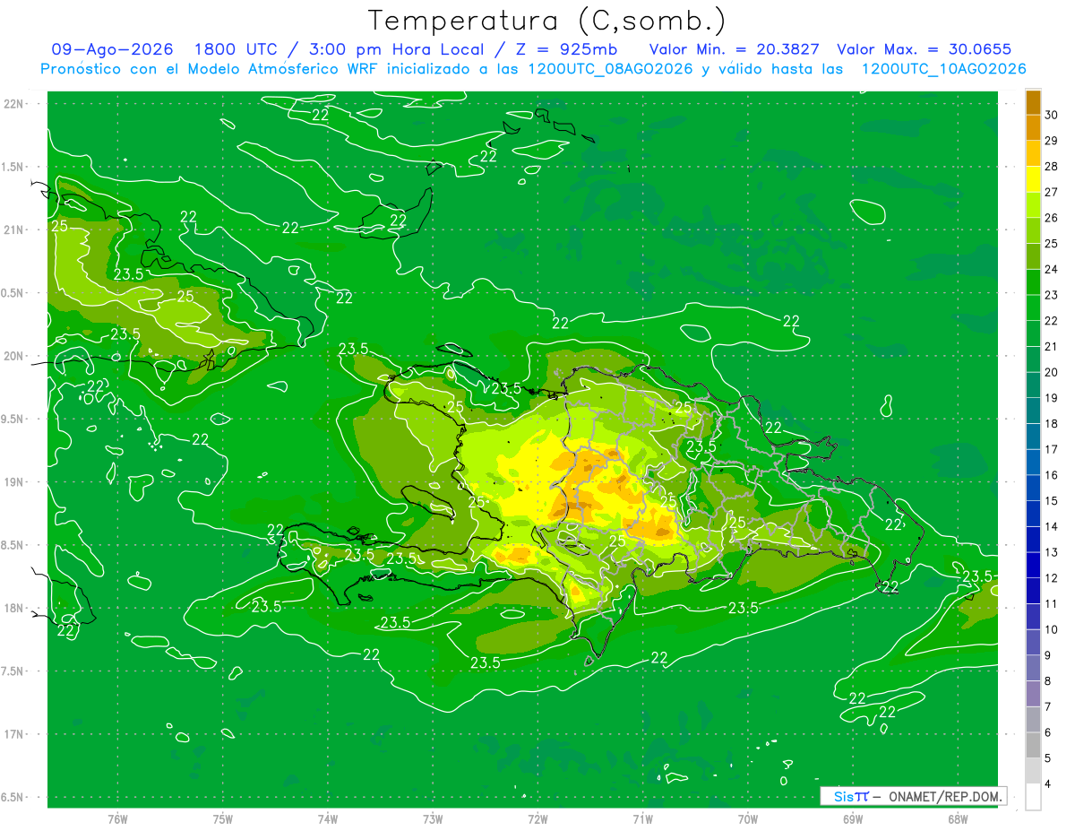1075x831 pixels.
Task: Select legend swatch between 29 and 30
Action: (1033, 128)
